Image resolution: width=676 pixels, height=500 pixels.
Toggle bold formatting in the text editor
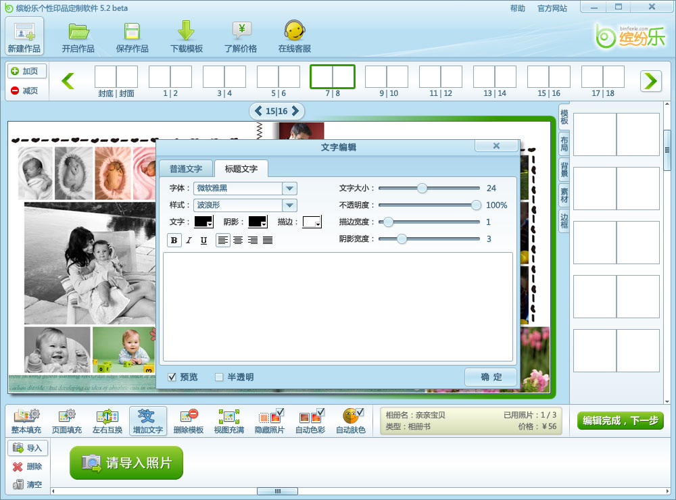click(174, 240)
